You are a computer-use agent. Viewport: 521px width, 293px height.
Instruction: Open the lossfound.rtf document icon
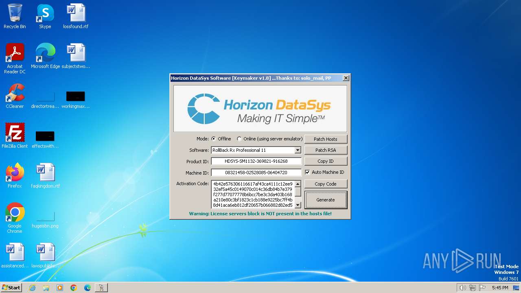point(76,16)
